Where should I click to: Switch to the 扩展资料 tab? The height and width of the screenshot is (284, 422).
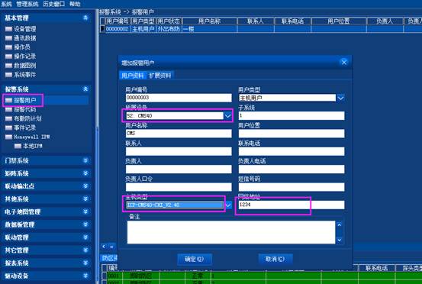point(160,76)
